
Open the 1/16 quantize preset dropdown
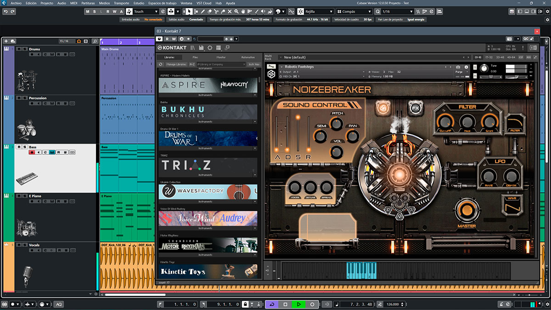[x=398, y=11]
